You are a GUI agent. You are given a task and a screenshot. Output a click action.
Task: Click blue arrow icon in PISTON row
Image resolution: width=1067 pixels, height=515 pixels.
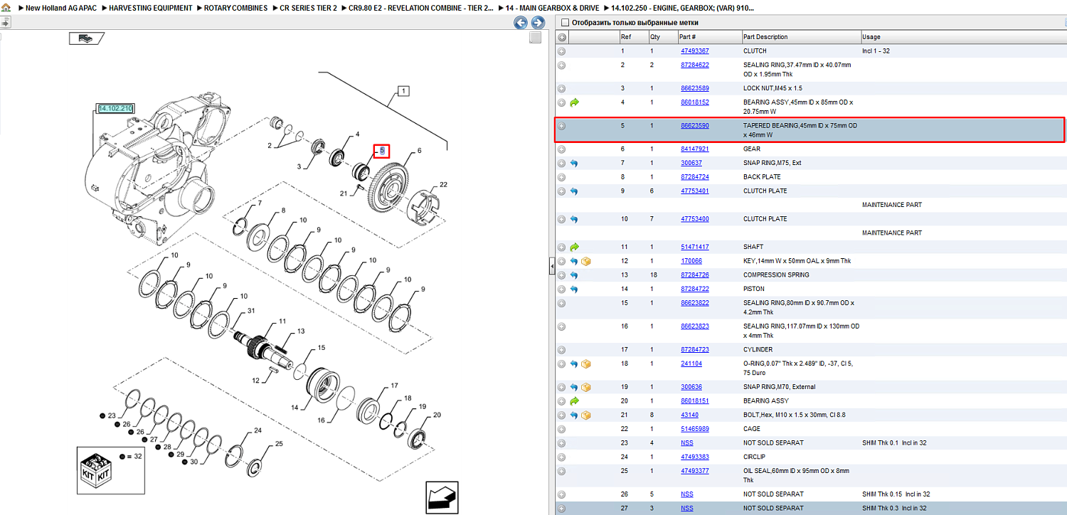click(575, 289)
